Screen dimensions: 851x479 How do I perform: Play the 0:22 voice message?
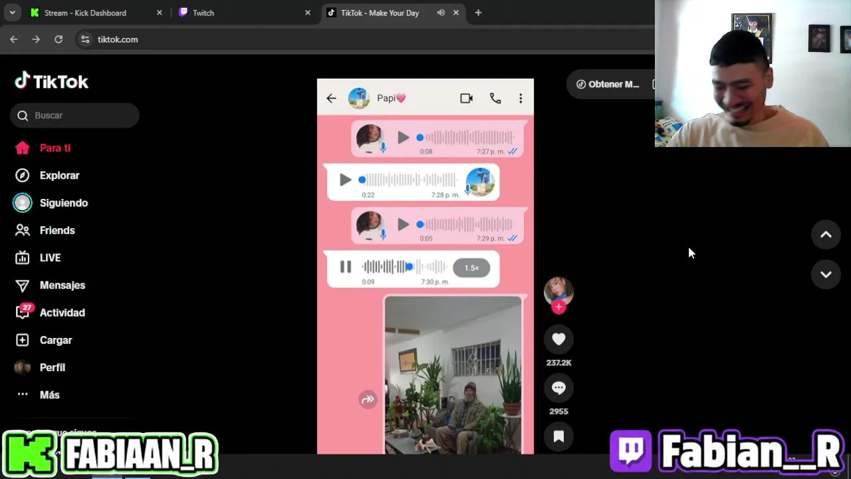[345, 180]
